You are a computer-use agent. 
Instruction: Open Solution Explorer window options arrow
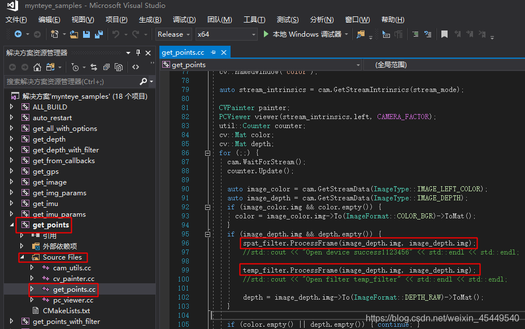click(128, 52)
